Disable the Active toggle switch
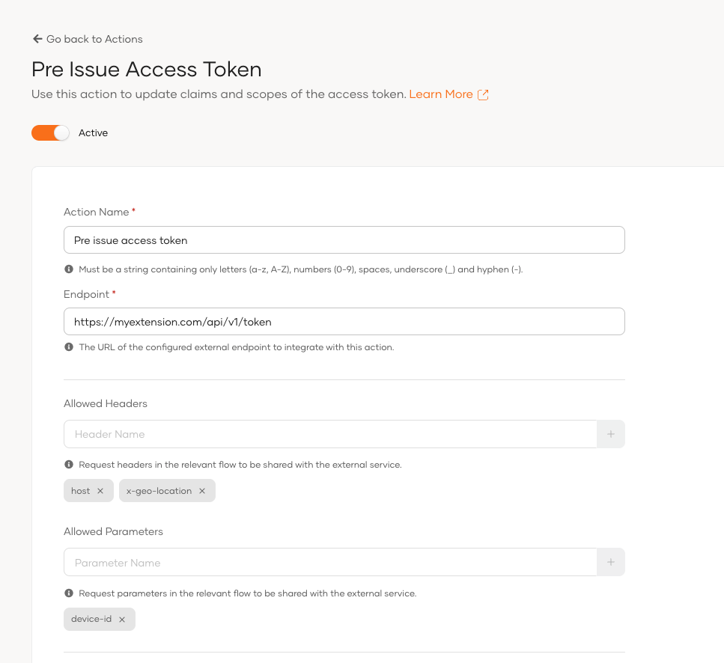Screen dimensions: 724x663 tap(50, 132)
